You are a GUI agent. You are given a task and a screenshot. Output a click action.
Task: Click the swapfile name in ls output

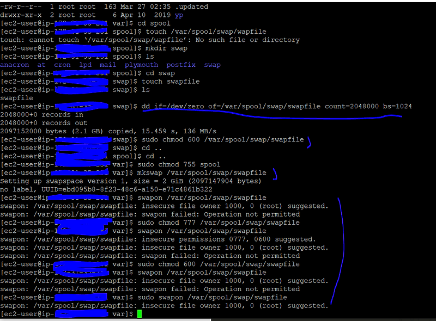pyautogui.click(x=17, y=97)
